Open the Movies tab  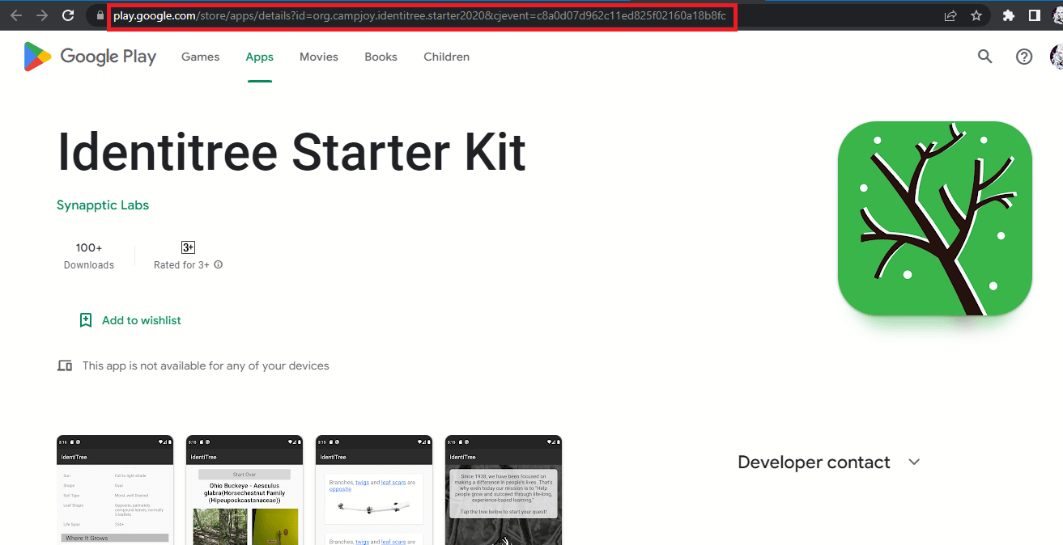pos(319,57)
